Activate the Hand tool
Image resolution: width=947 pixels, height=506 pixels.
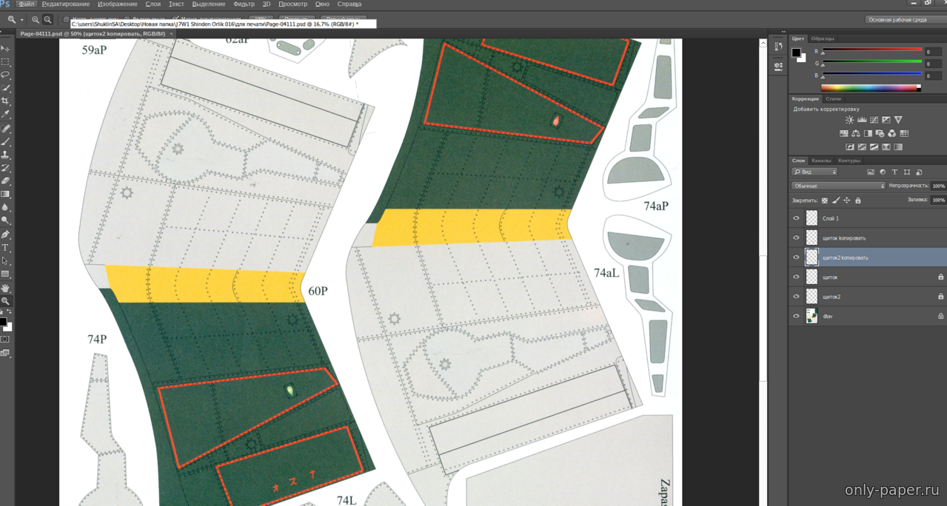(5, 288)
